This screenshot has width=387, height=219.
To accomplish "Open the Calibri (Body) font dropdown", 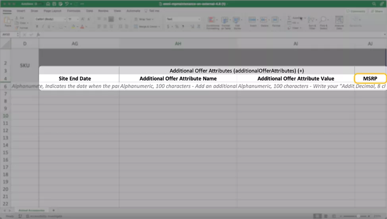I will (x=49, y=19).
